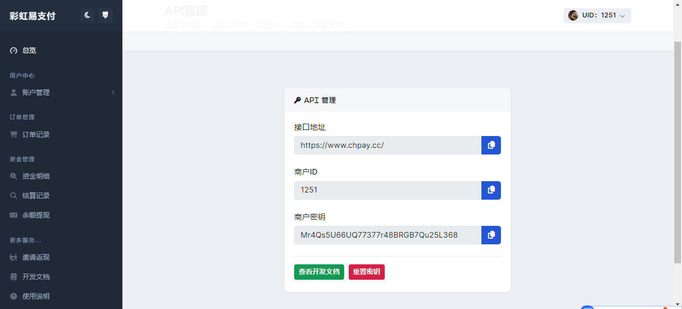
Task: Click the green 查看开发文档 button
Action: 319,272
